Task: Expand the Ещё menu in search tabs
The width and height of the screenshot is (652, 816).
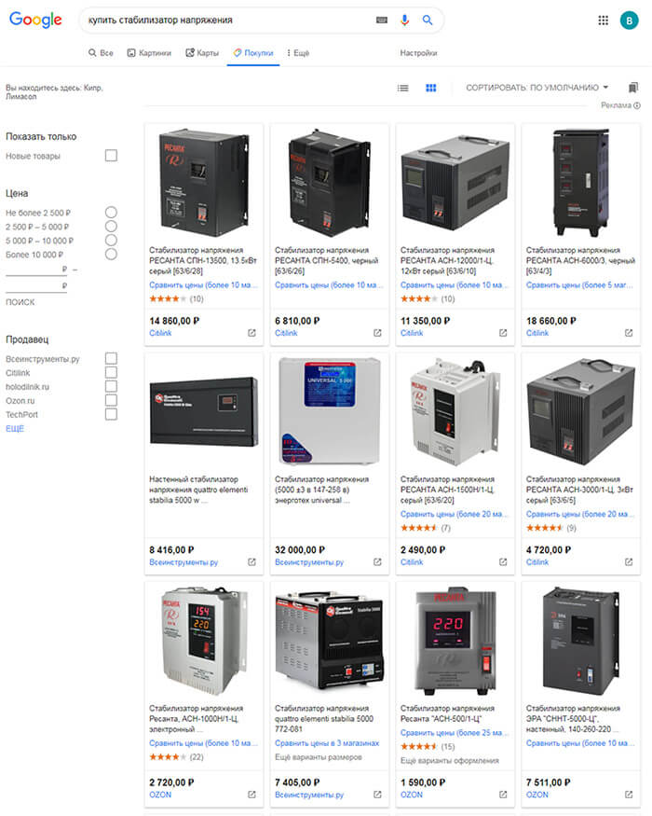Action: [298, 53]
